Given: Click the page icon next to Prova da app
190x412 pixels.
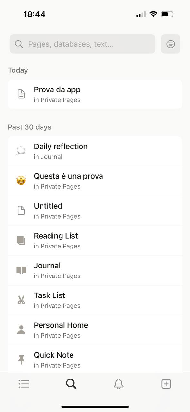Looking at the screenshot, I should (x=21, y=94).
